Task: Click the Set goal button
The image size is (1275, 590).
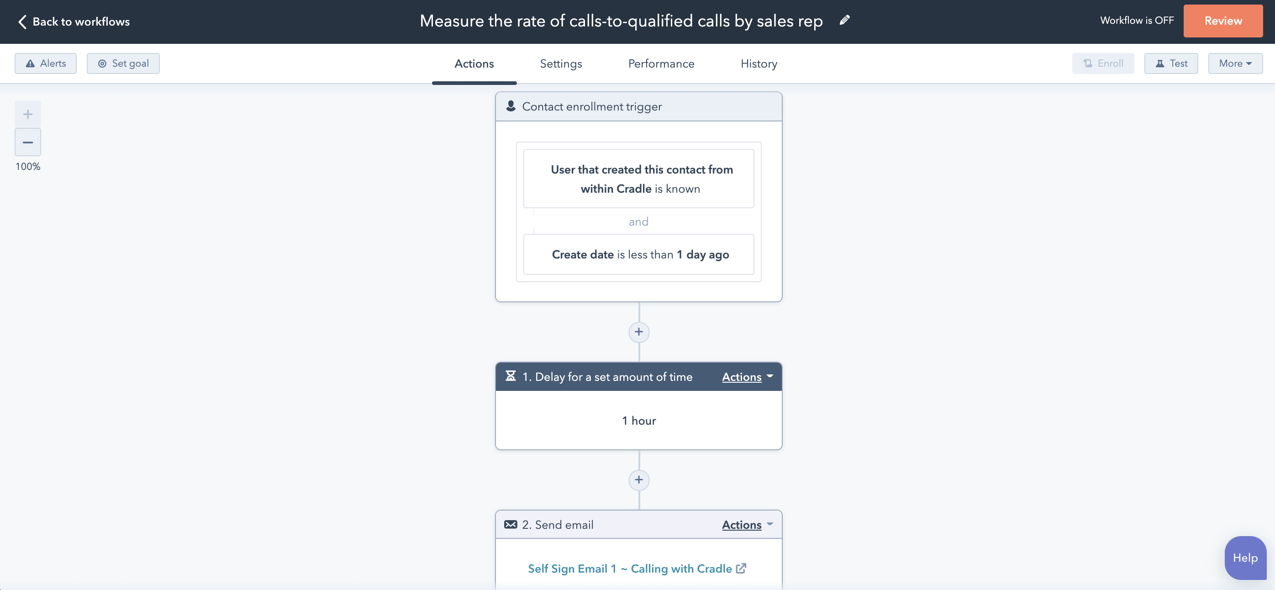Action: coord(123,63)
